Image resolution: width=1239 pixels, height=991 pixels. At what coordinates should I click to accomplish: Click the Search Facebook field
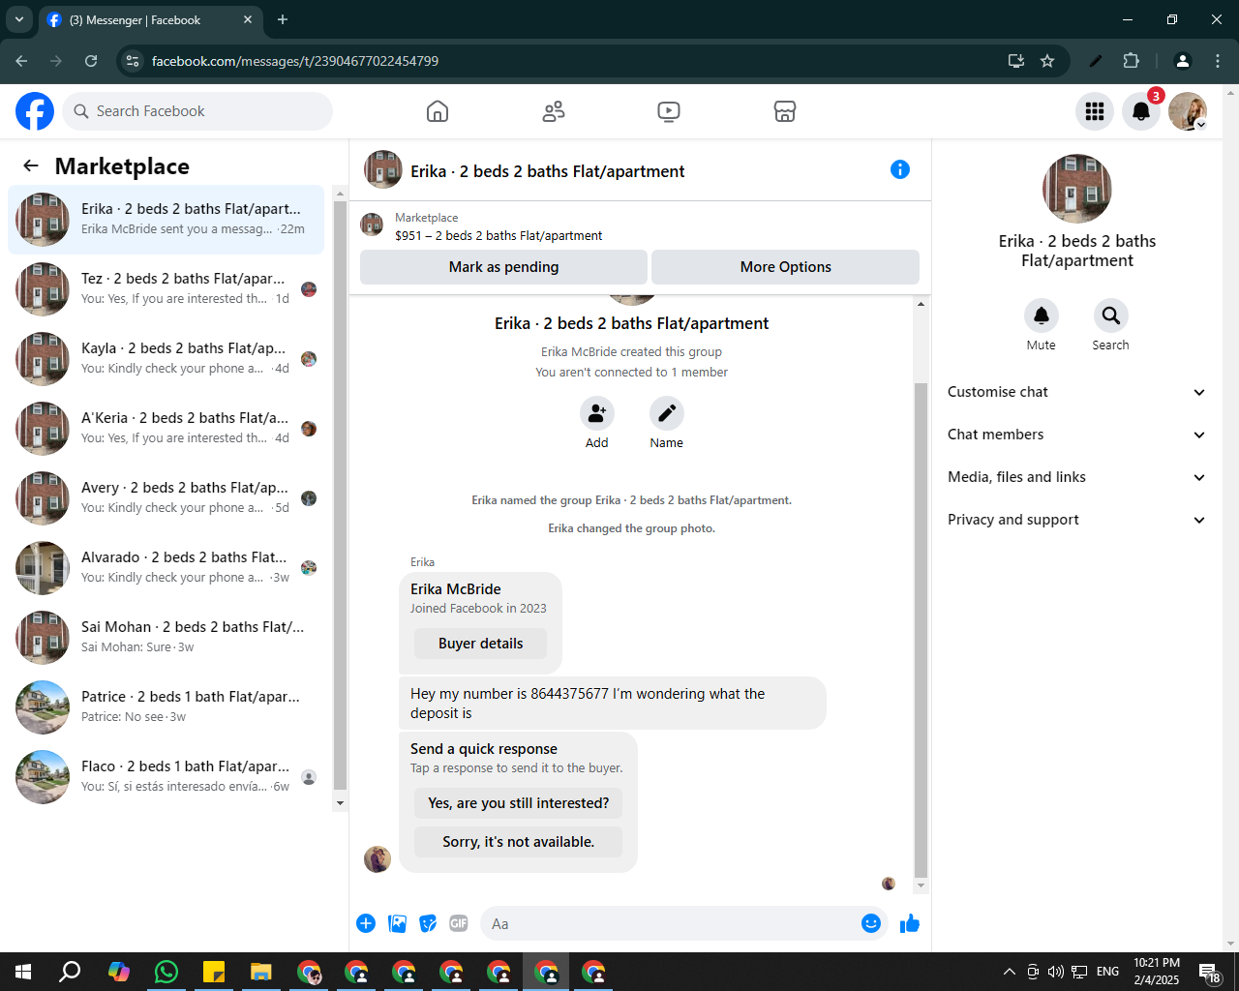click(x=197, y=111)
